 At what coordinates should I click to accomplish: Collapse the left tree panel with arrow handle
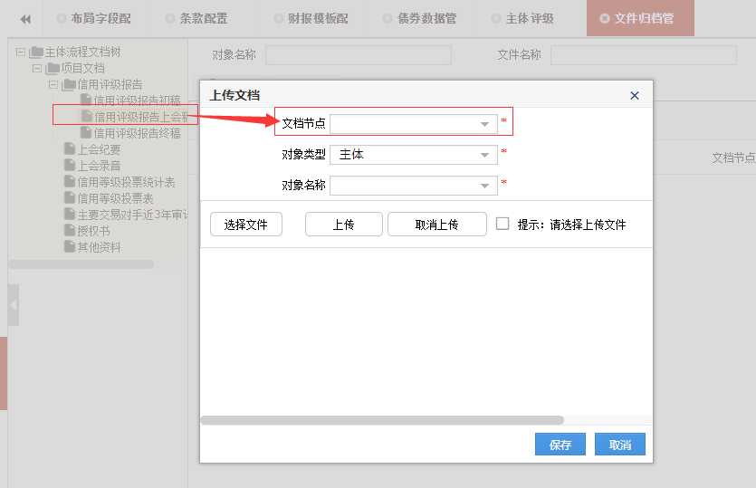pyautogui.click(x=13, y=305)
